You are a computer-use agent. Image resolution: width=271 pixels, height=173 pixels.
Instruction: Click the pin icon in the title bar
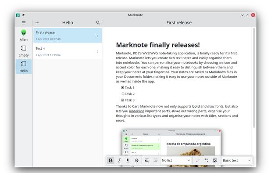[x=23, y=15]
